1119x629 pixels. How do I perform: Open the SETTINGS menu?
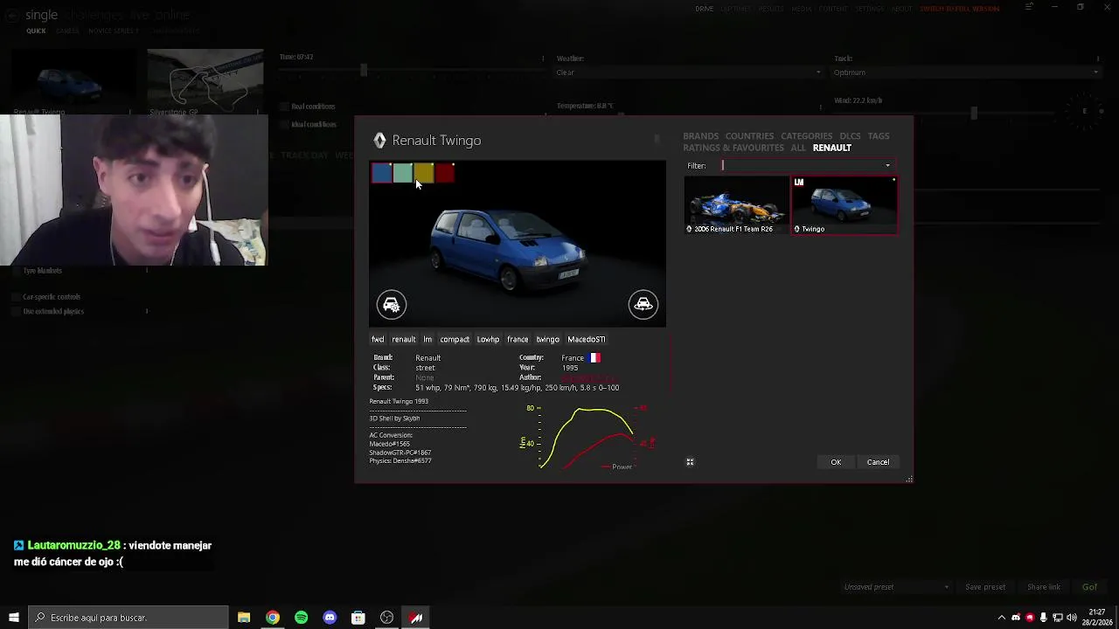pyautogui.click(x=870, y=9)
